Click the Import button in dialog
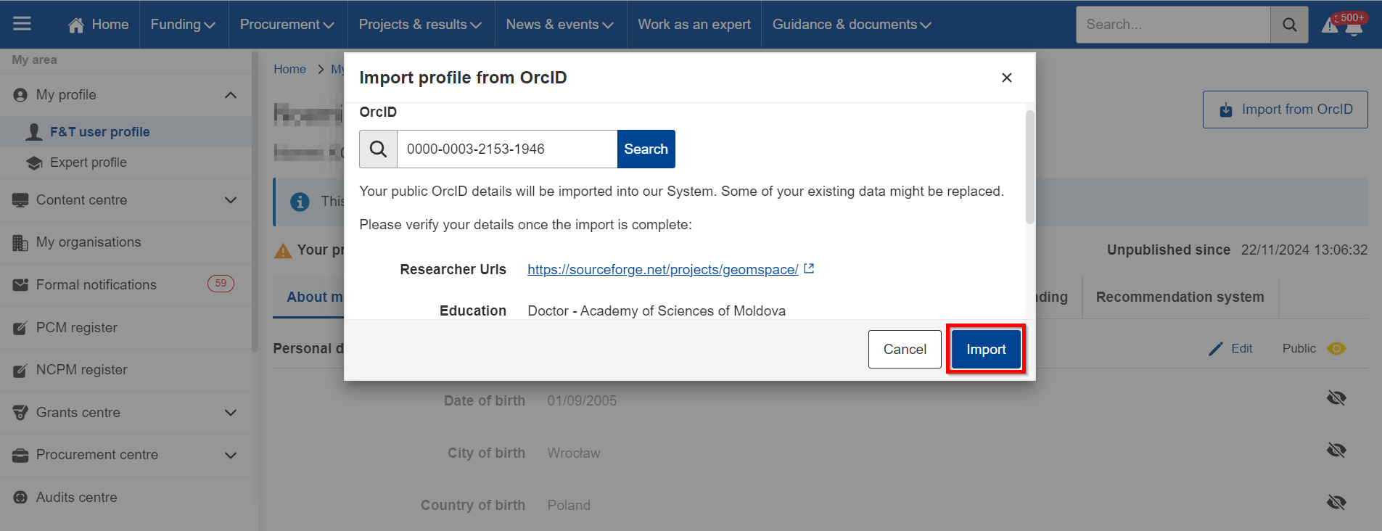This screenshot has width=1382, height=531. (986, 349)
